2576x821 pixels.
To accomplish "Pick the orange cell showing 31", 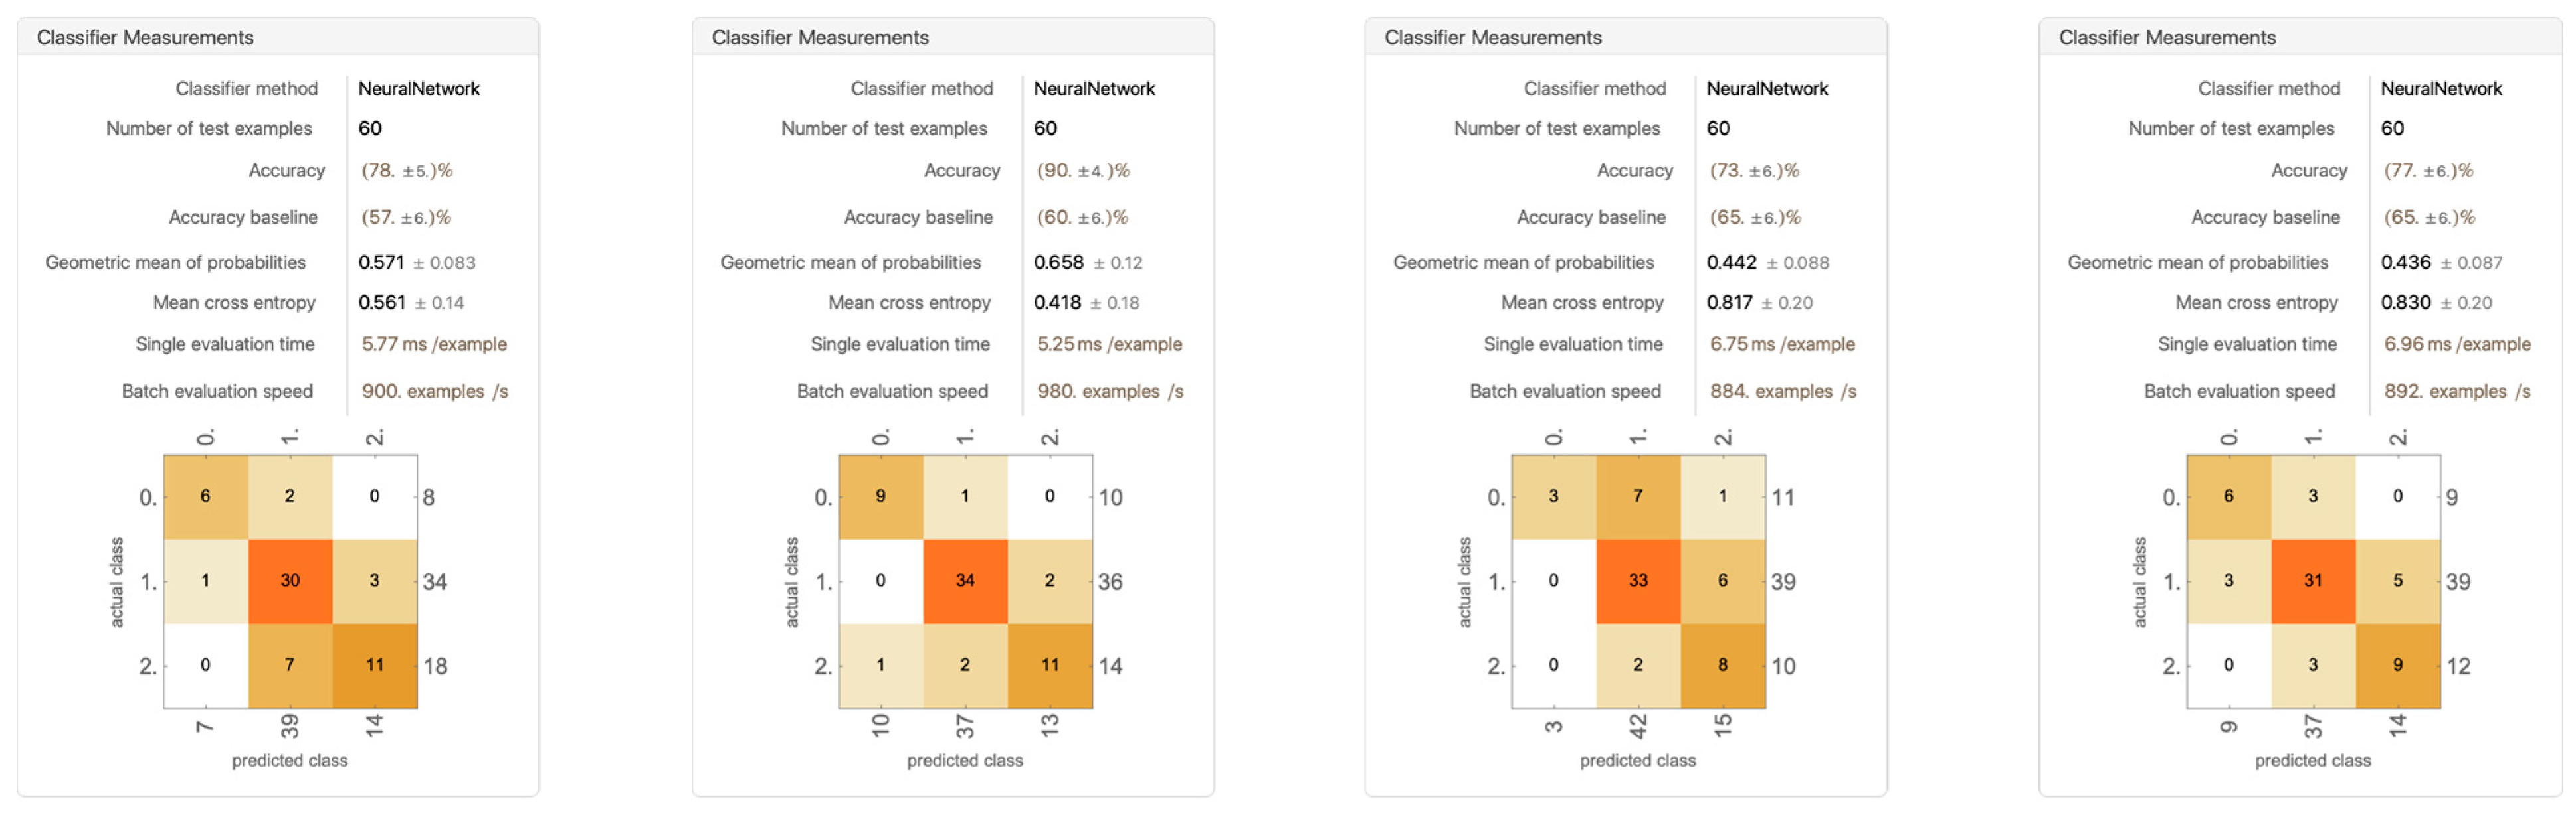I will point(2312,580).
